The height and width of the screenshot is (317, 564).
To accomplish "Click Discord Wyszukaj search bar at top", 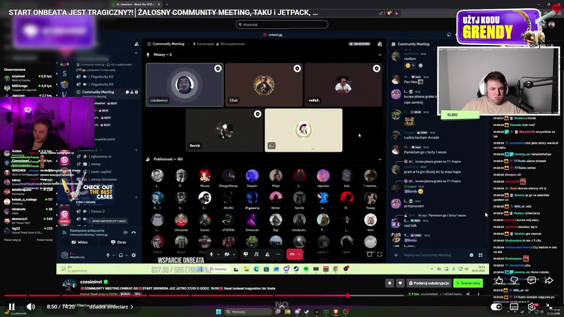I will pyautogui.click(x=282, y=25).
